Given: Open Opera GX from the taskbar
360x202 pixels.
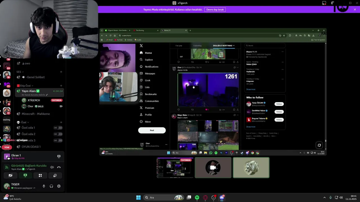Looking at the screenshot, I should point(205,198).
